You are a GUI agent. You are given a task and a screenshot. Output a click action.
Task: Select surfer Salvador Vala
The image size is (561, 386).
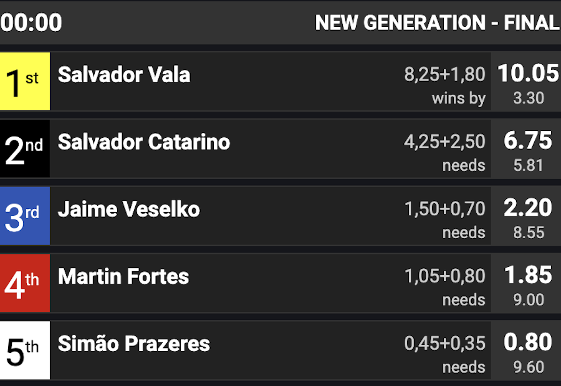click(x=124, y=75)
